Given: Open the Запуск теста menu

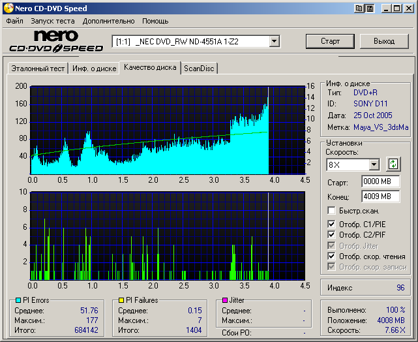Looking at the screenshot, I should coord(52,21).
